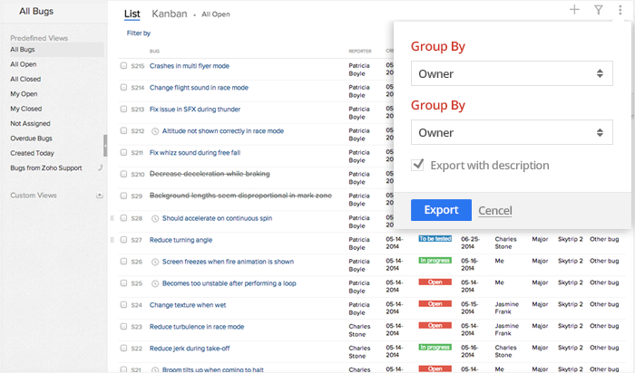Switch to the Kanban view tab
This screenshot has height=373, width=635.
(x=170, y=13)
